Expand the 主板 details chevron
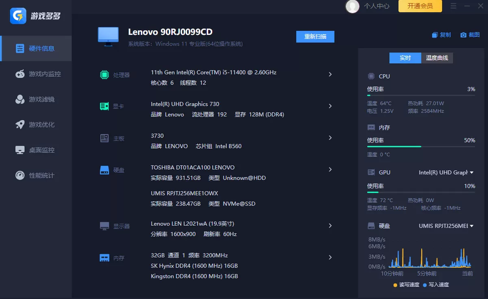Image resolution: width=488 pixels, height=299 pixels. point(330,138)
